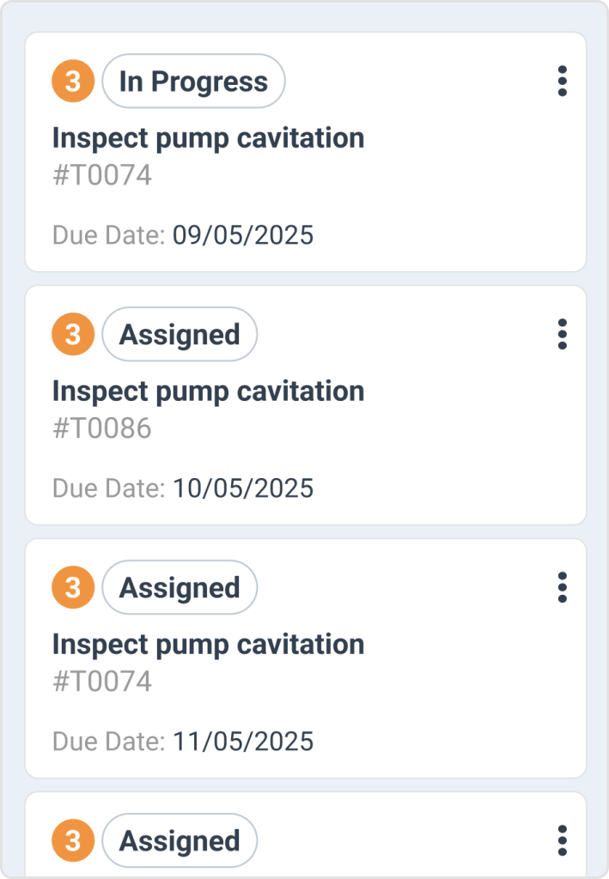Click priority badge 3 on the bottom card
The height and width of the screenshot is (879, 609).
[x=72, y=840]
